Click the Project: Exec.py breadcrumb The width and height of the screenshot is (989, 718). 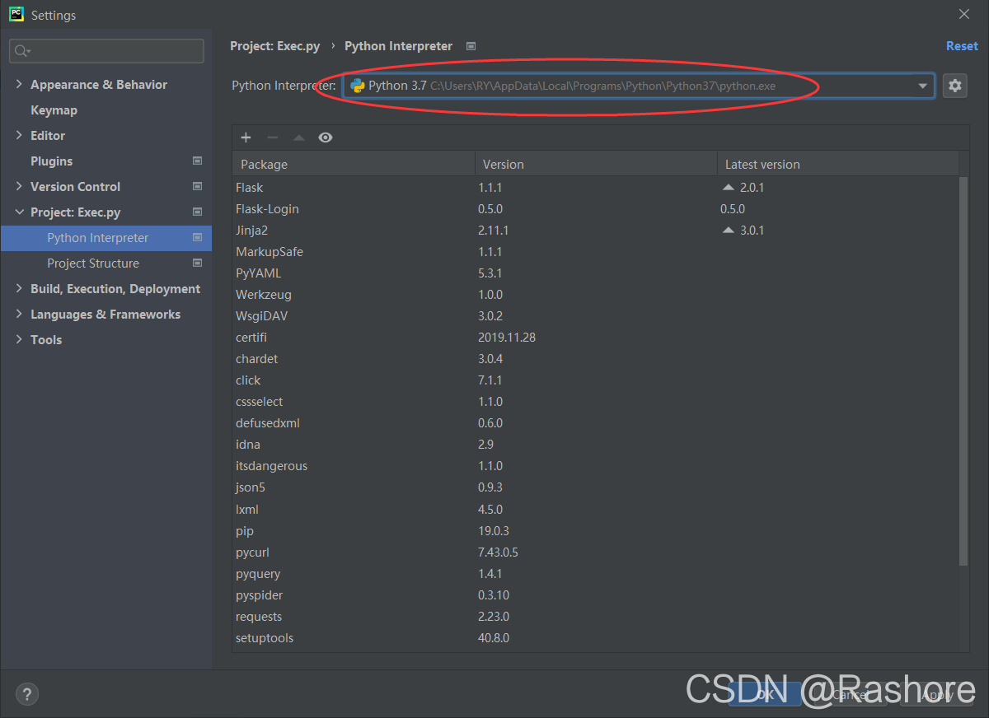pyautogui.click(x=274, y=46)
